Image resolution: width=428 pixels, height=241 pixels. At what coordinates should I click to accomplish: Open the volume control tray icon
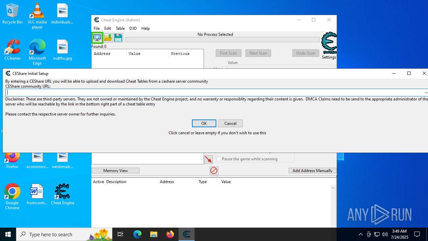(x=385, y=234)
